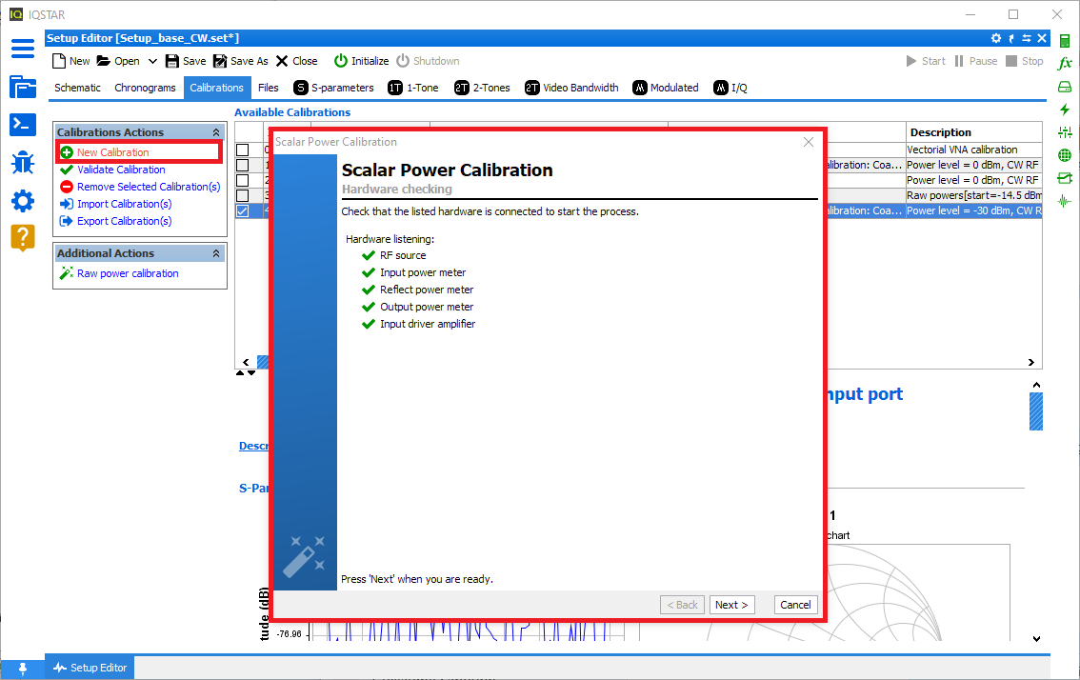
Task: Open Setup Editor title bar gear settings
Action: click(x=996, y=39)
